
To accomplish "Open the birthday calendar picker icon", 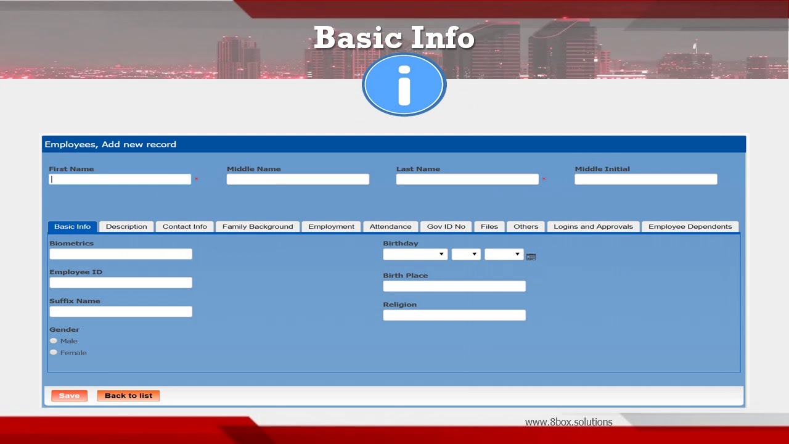I will 531,257.
